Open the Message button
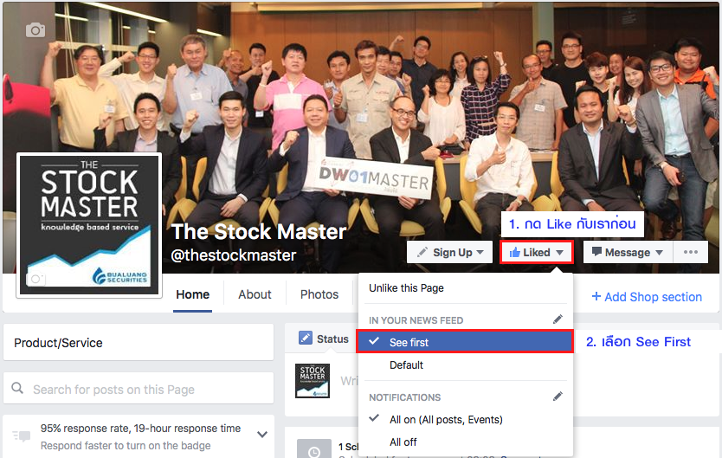 628,253
